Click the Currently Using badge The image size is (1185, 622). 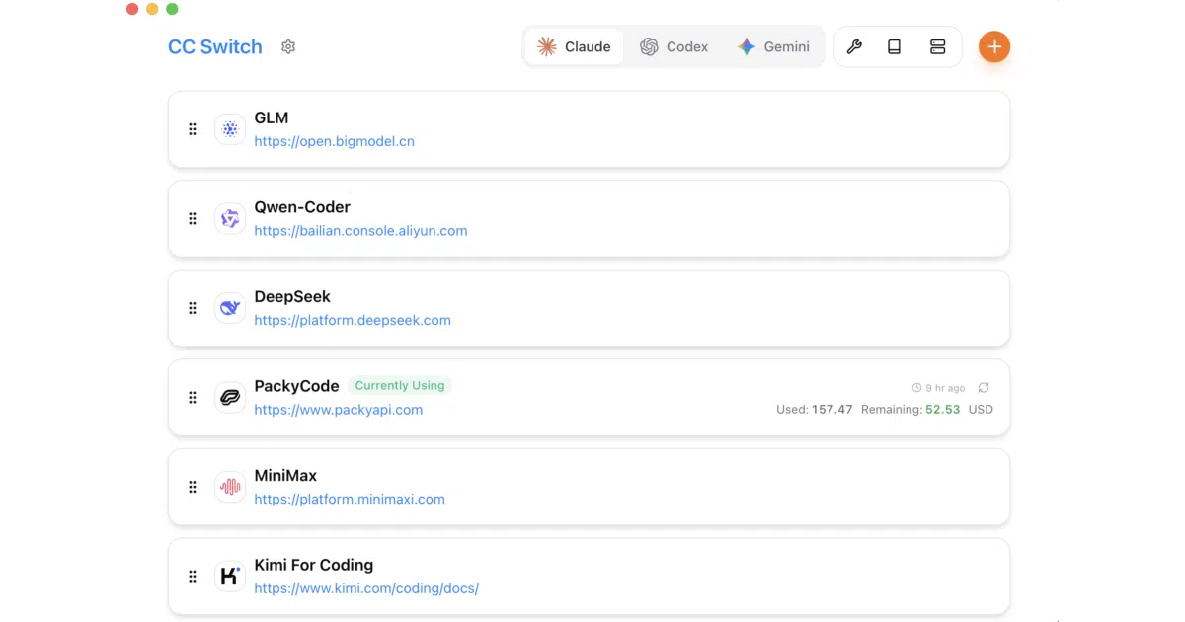click(400, 385)
